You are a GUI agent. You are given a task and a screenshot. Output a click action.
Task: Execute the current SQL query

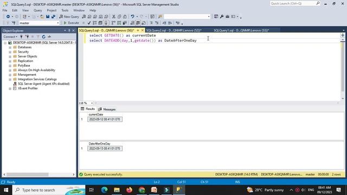click(x=71, y=23)
